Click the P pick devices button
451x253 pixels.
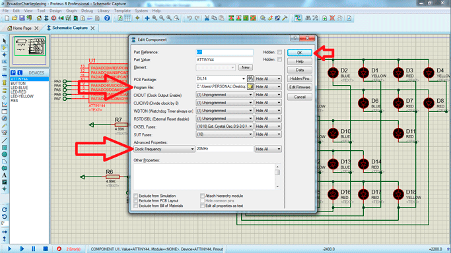(x=13, y=72)
